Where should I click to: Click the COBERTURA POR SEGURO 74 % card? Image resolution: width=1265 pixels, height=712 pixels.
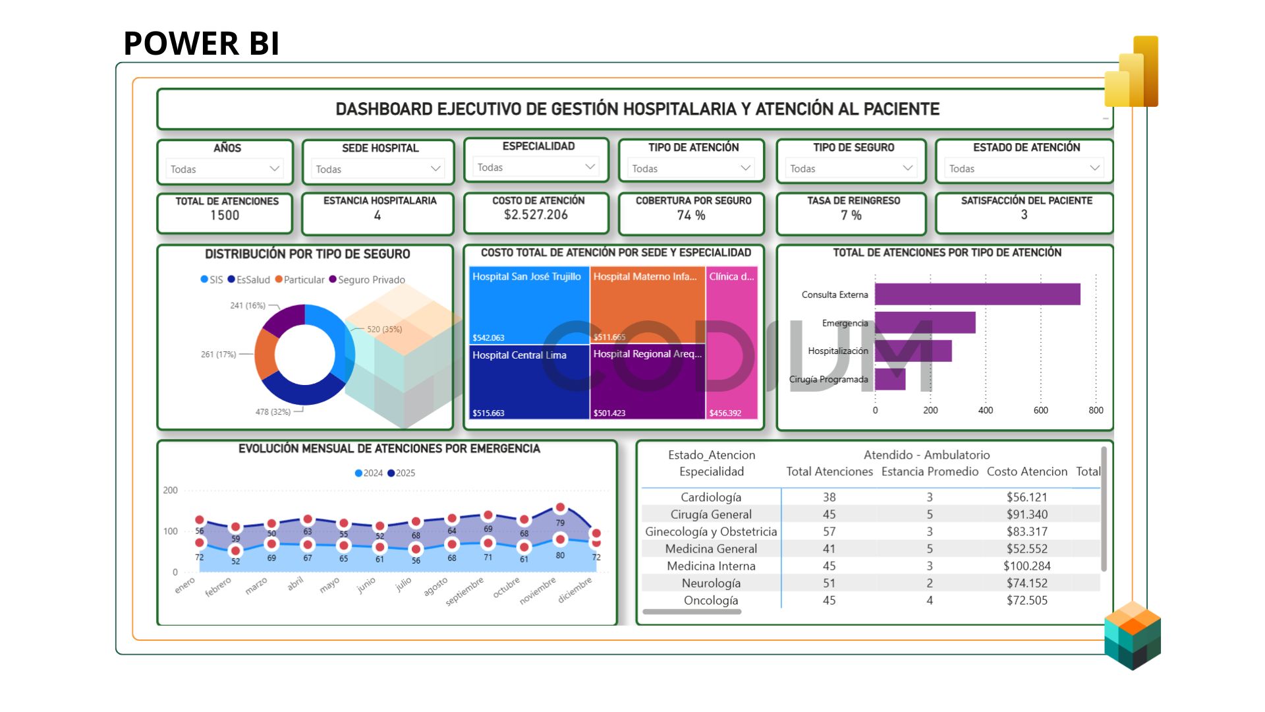(691, 213)
